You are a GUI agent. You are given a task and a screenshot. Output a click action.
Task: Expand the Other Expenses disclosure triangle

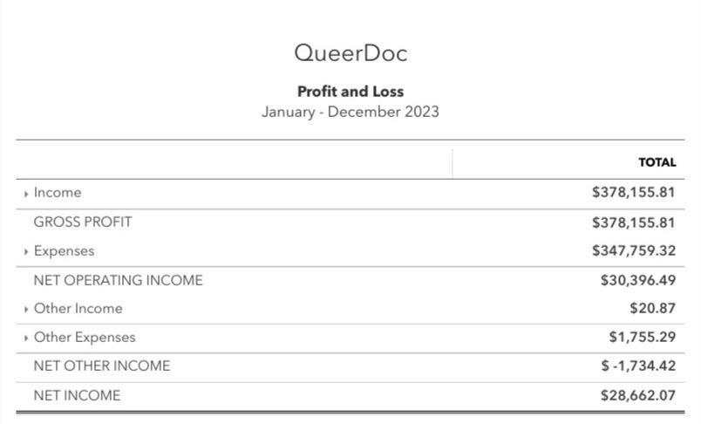tap(27, 339)
